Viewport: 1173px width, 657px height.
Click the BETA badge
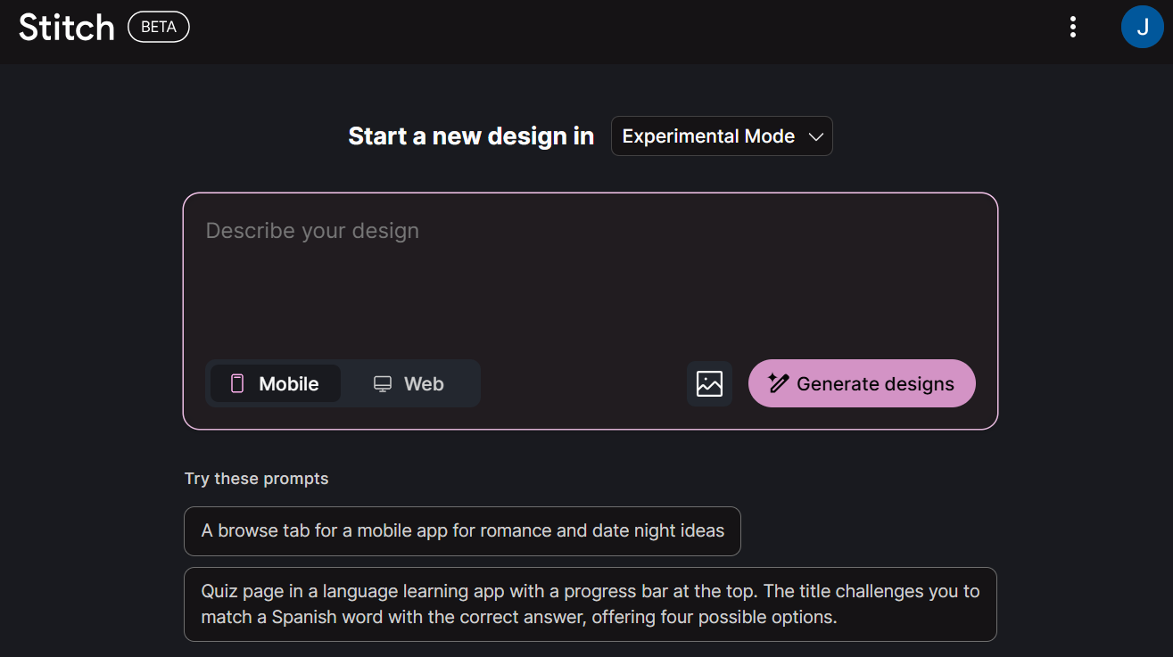(159, 27)
